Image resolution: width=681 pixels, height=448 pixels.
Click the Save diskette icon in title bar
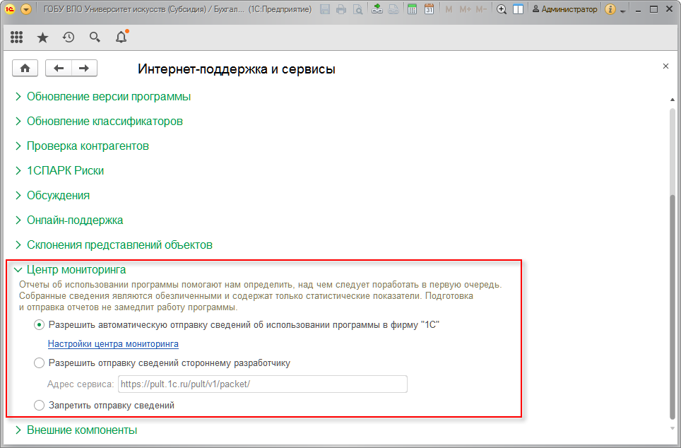click(325, 9)
